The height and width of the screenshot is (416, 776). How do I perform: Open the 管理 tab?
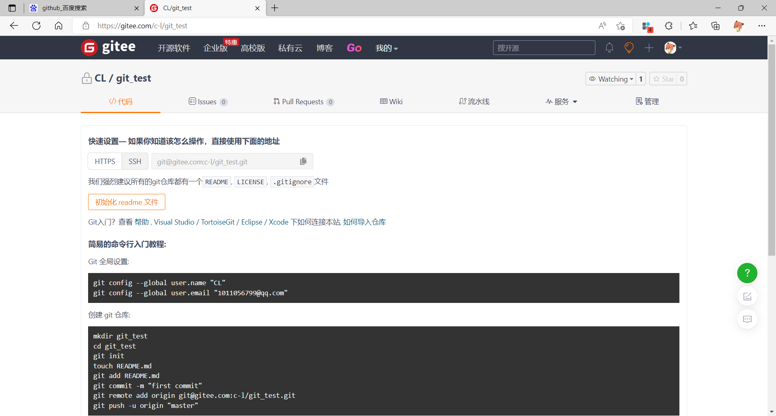[647, 101]
